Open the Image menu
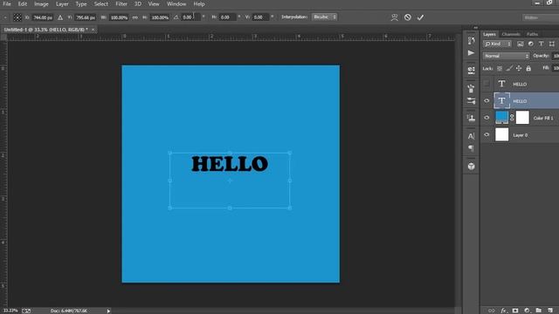 pos(41,4)
